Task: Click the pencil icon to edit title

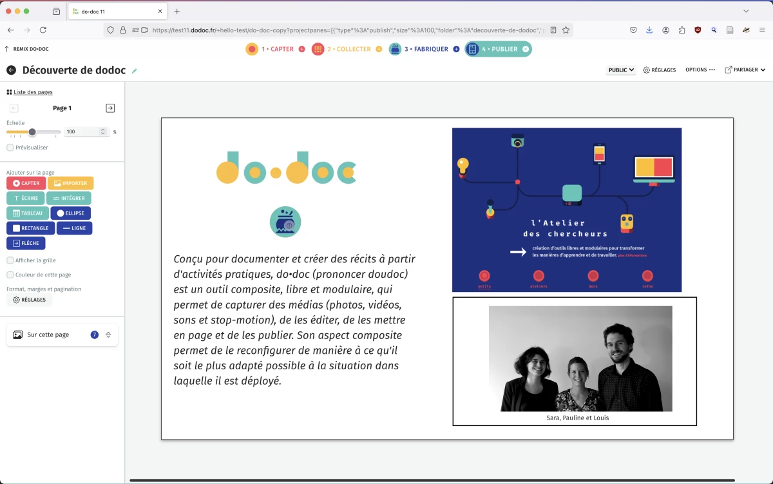Action: click(x=135, y=71)
